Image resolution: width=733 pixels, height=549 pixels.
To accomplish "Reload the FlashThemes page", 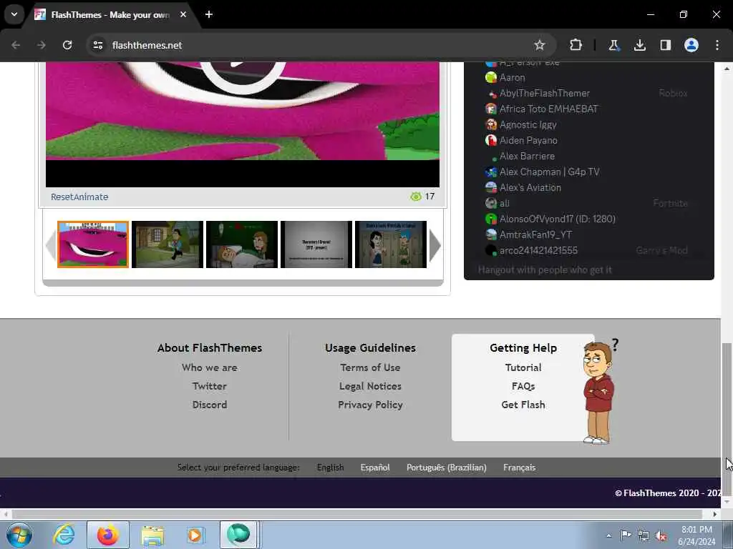I will pyautogui.click(x=67, y=45).
